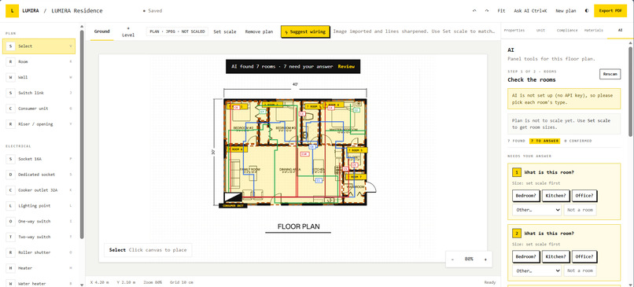Click the redo arrow in top bar
634x287 pixels.
click(x=486, y=11)
